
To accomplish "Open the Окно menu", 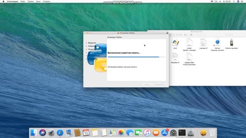I will point(38,2).
